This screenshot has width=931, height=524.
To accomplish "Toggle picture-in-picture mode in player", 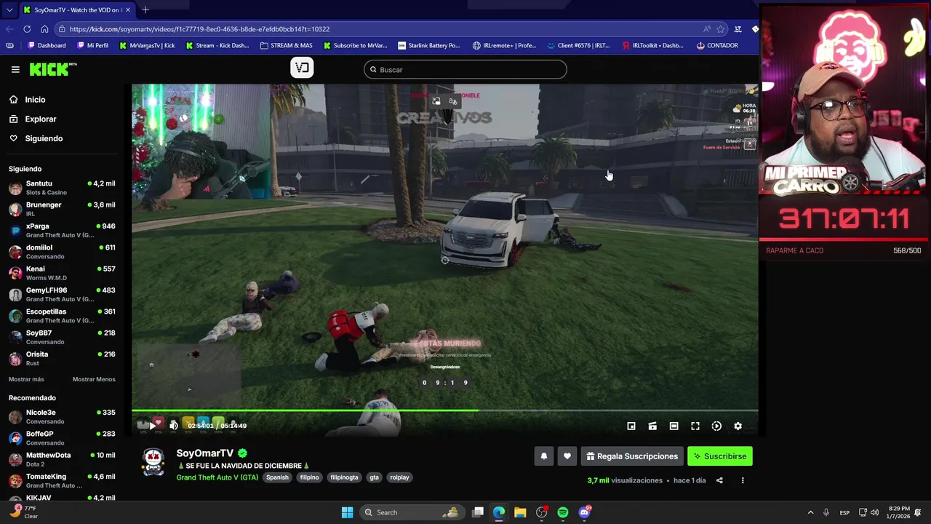I will coord(631,426).
